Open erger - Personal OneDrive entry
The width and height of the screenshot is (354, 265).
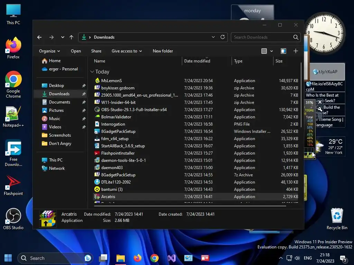pos(60,69)
